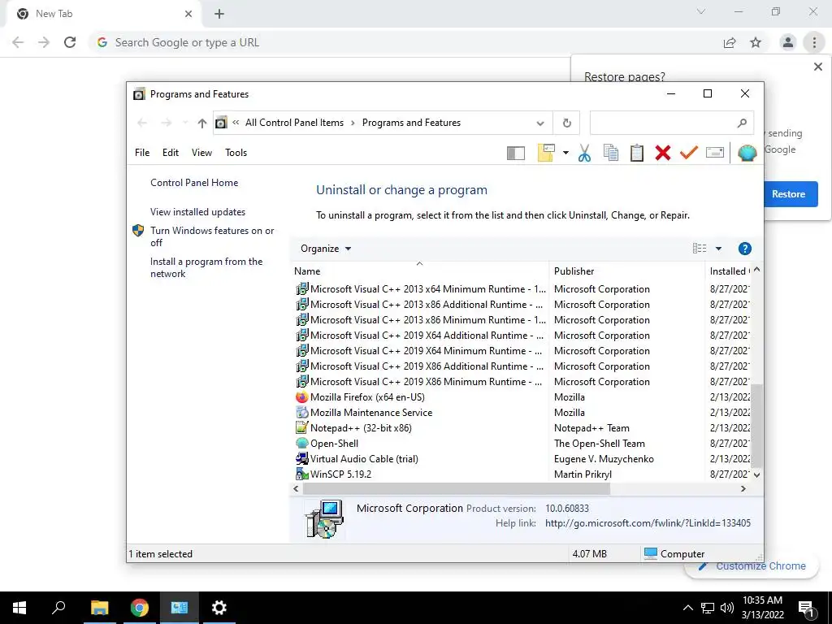The image size is (832, 624).
Task: Click the program list search input field
Action: 663,123
